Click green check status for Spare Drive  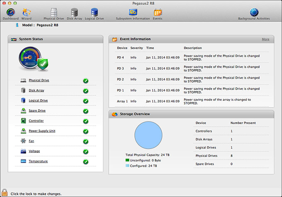pyautogui.click(x=86, y=111)
